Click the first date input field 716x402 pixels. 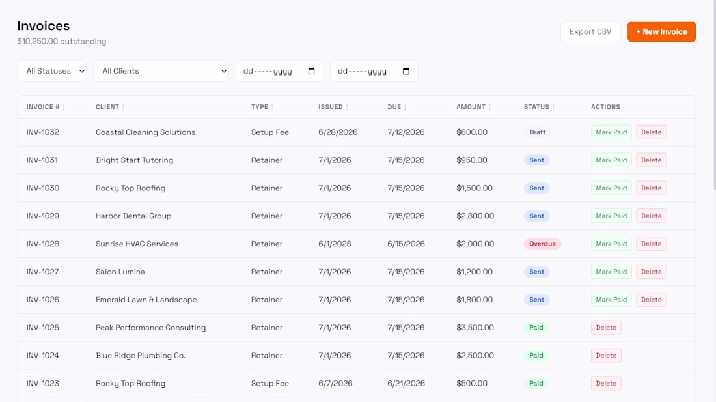click(279, 71)
